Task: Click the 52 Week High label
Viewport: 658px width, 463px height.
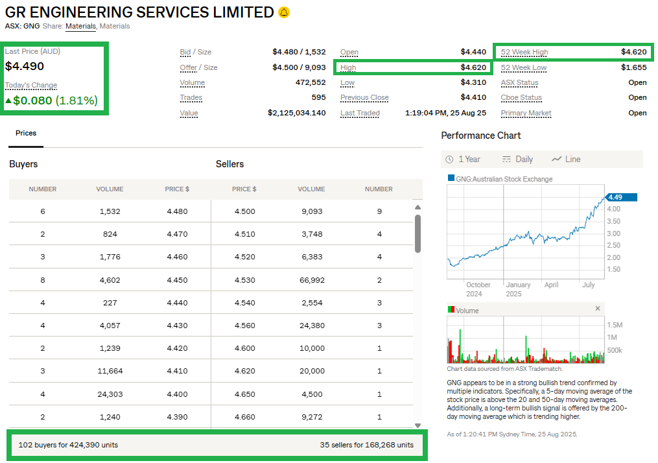Action: point(524,52)
